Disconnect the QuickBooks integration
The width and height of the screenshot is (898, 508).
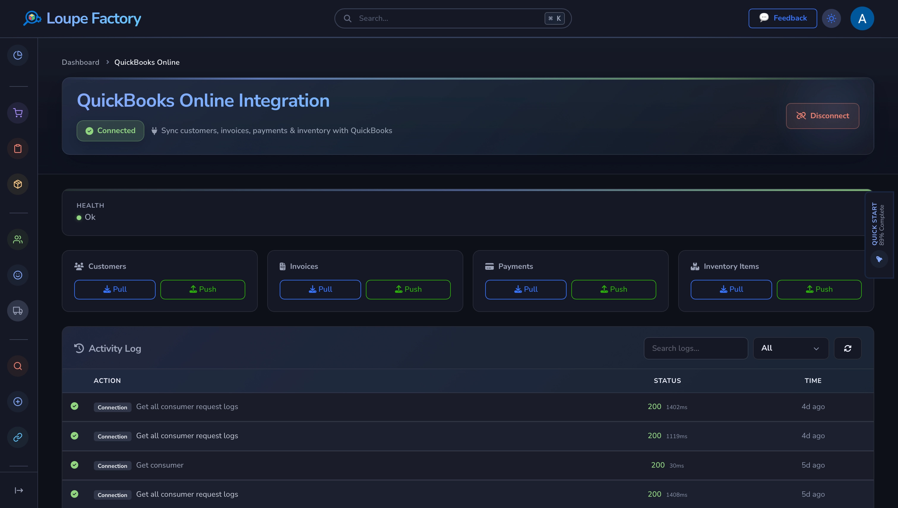tap(822, 116)
